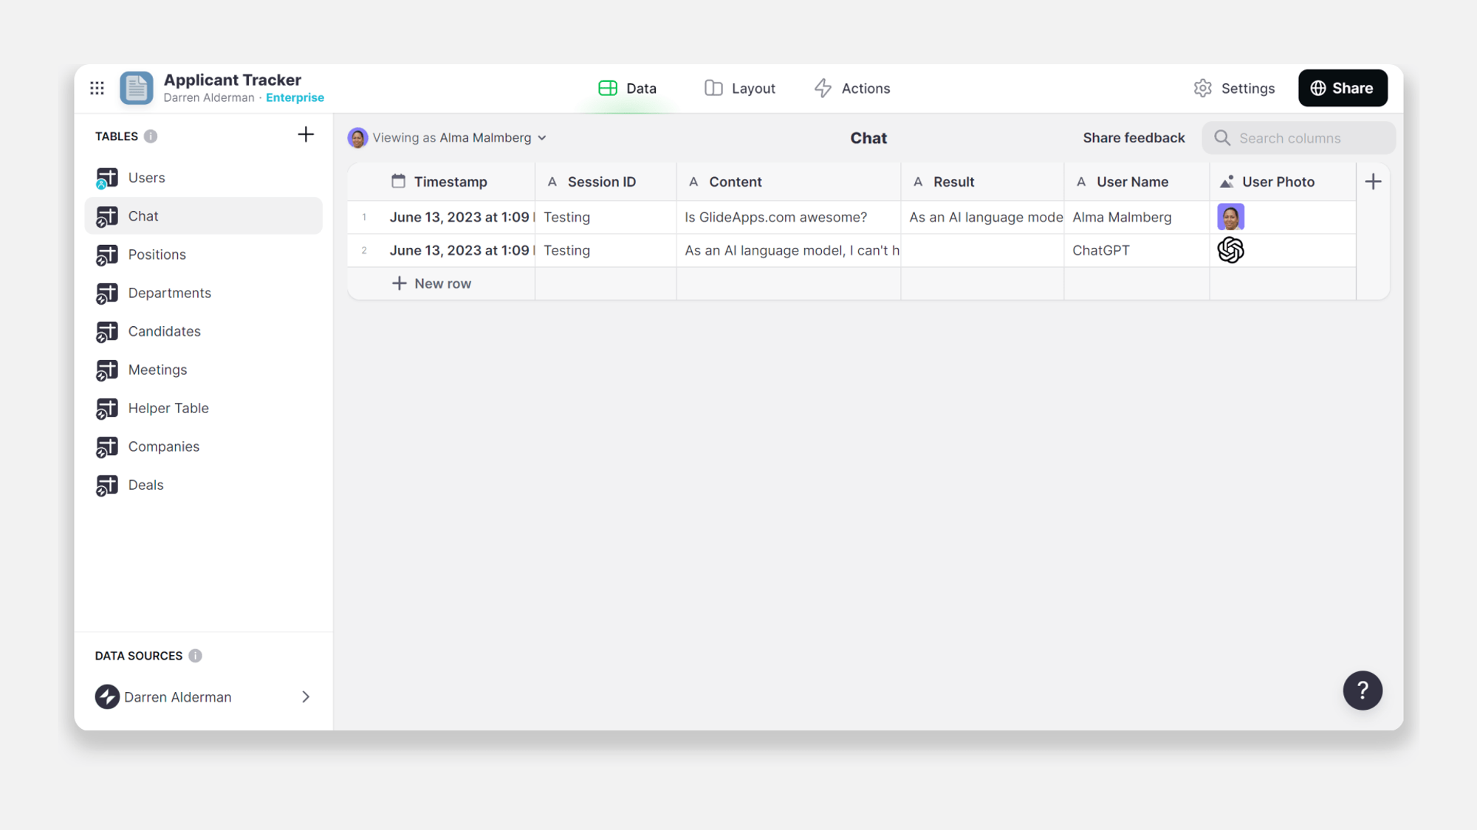Click the DATA SOURCES info icon
The width and height of the screenshot is (1477, 830).
pos(195,656)
